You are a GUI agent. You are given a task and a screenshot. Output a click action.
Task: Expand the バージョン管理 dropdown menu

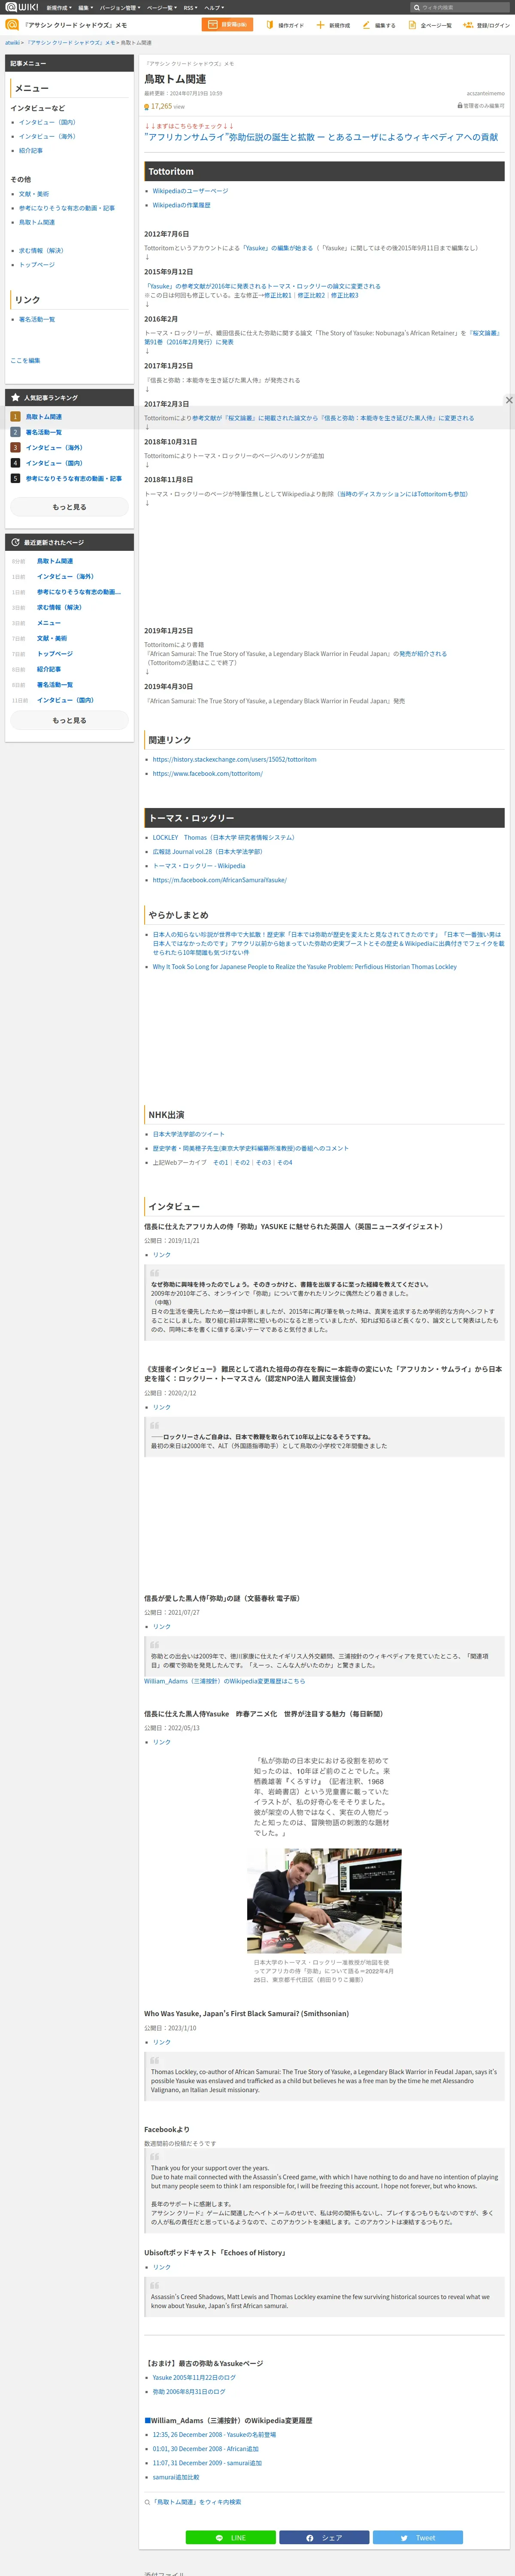[120, 8]
